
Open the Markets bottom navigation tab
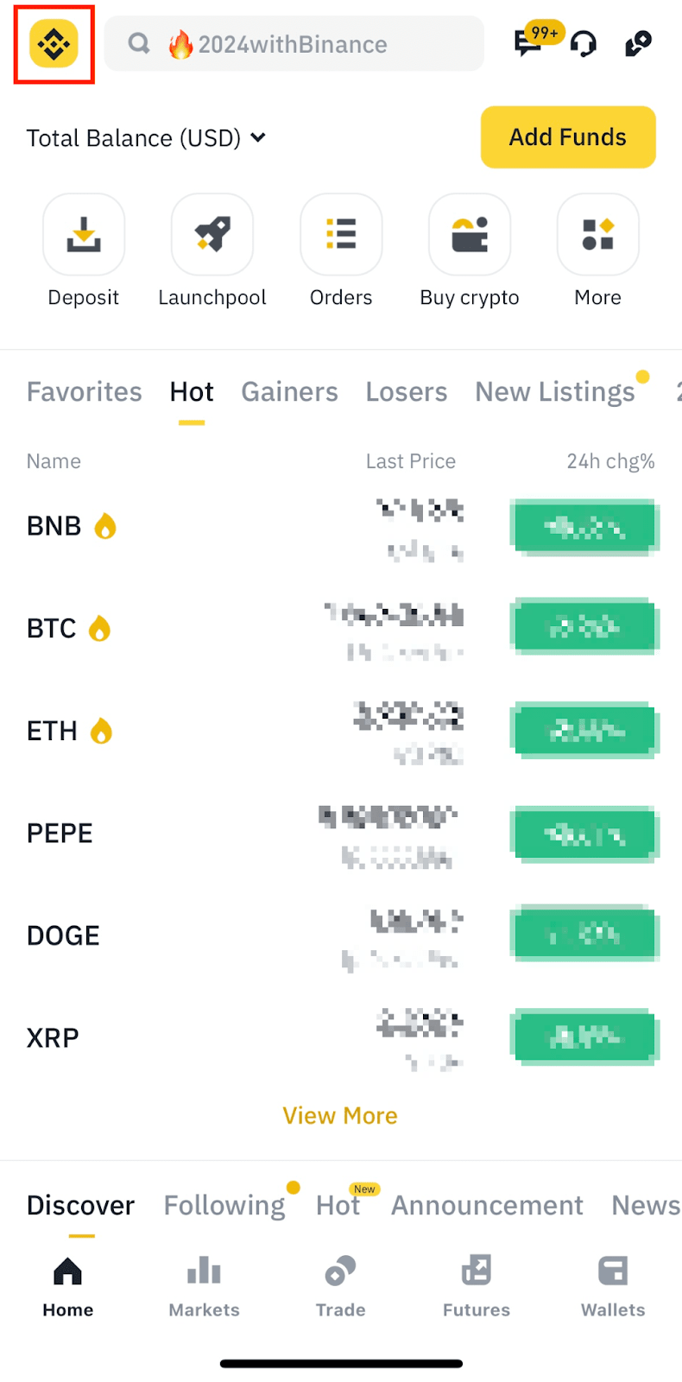pyautogui.click(x=204, y=1285)
